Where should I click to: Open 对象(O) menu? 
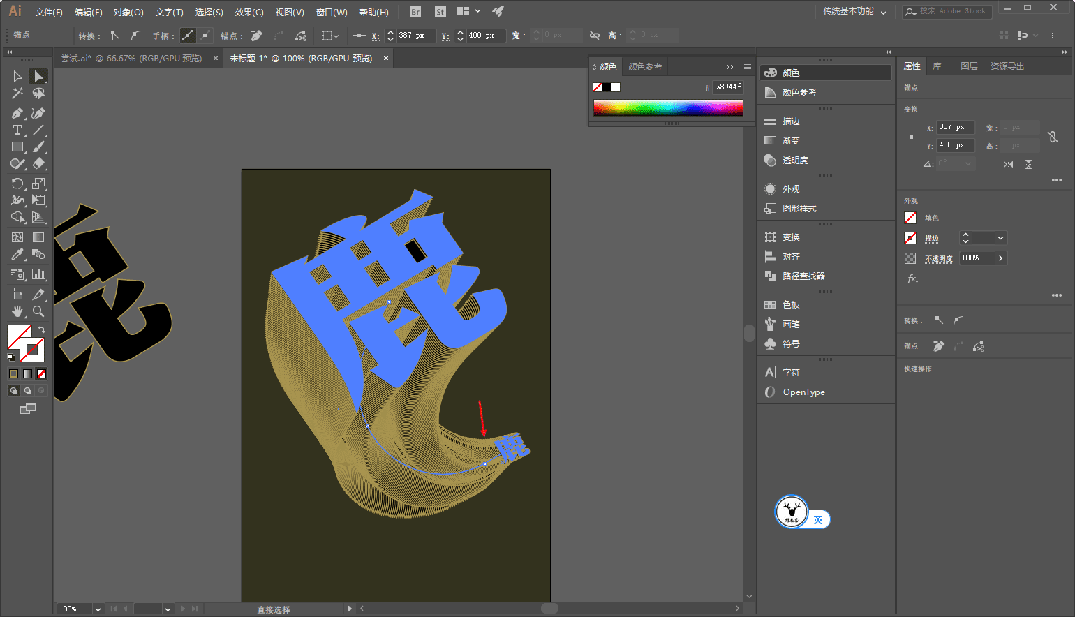click(x=128, y=12)
